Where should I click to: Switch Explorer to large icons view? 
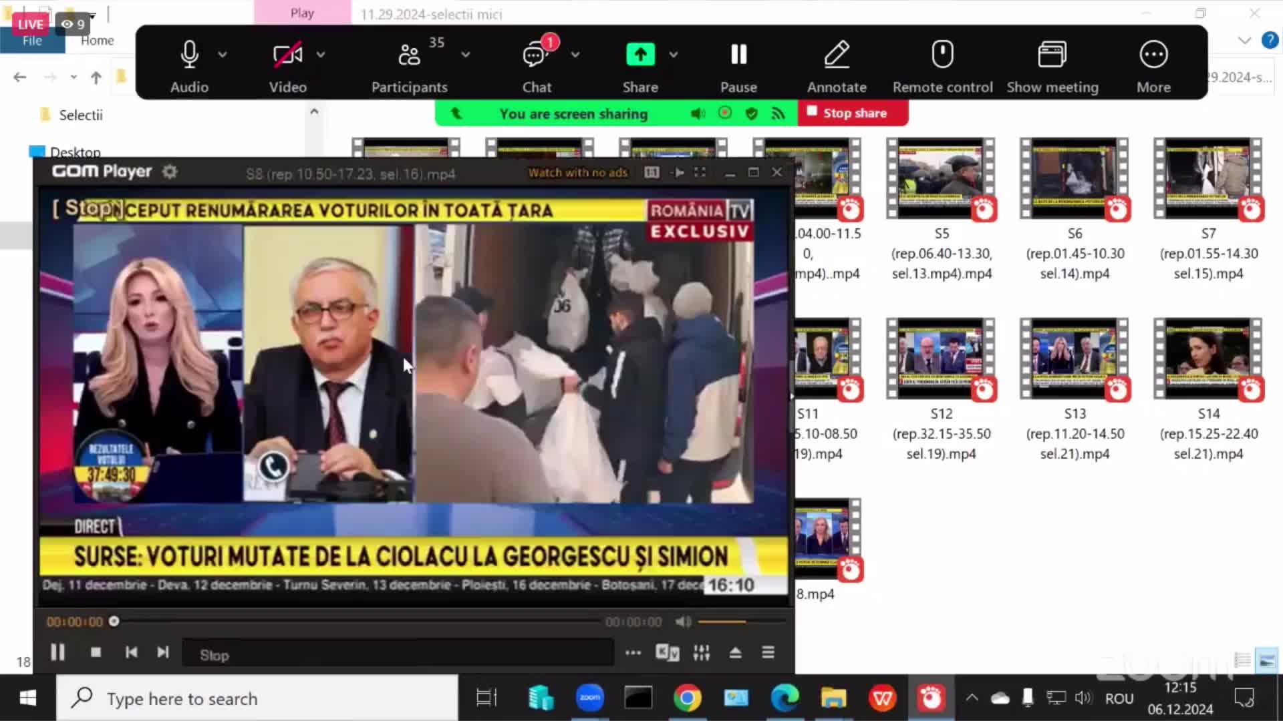coord(1267,661)
